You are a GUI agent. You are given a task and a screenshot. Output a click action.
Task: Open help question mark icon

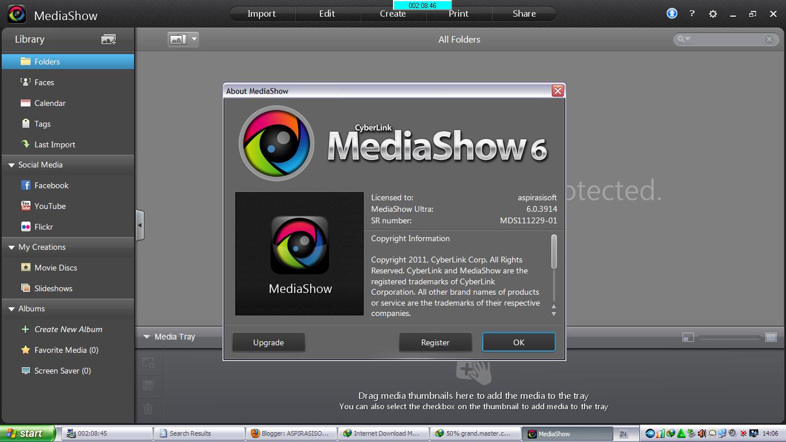[x=692, y=13]
